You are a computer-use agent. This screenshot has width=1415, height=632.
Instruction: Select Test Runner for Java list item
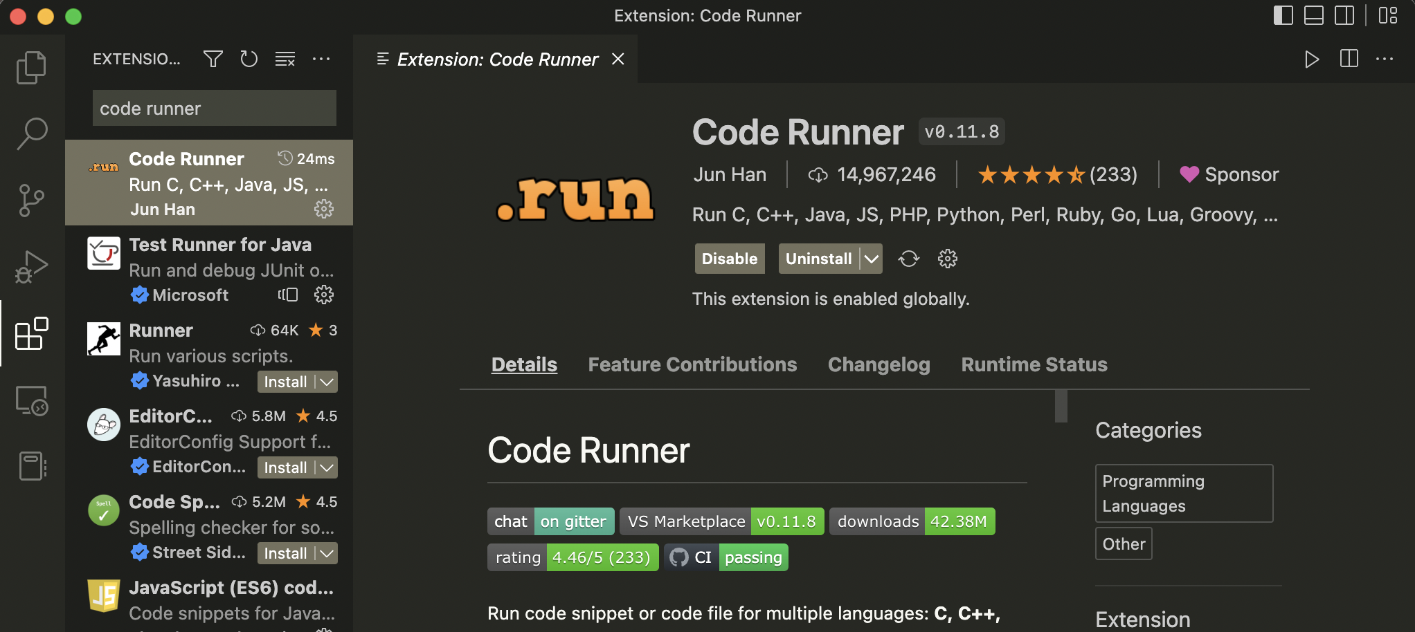point(209,268)
